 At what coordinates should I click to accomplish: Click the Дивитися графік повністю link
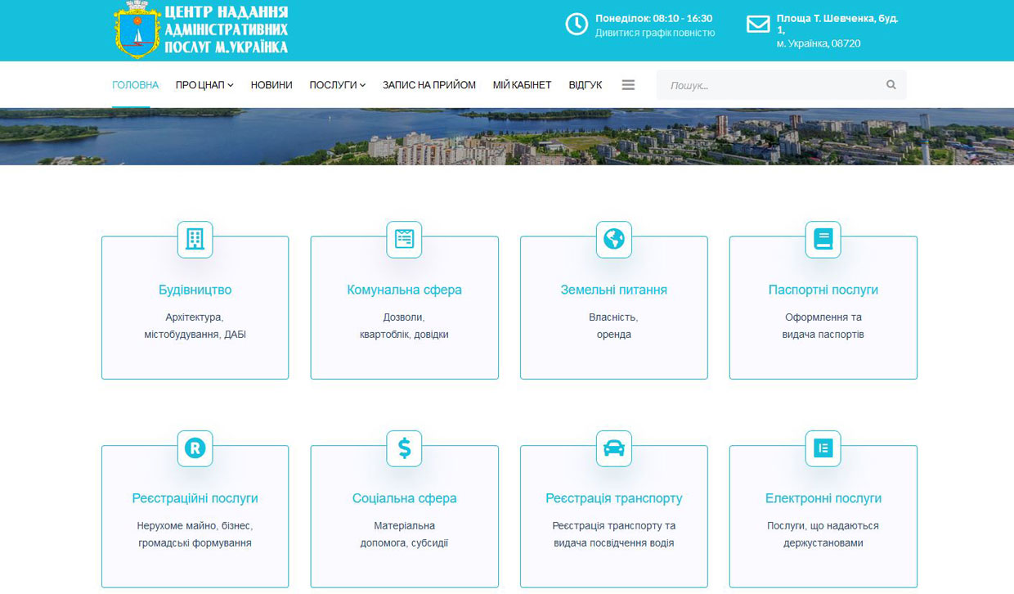(654, 34)
